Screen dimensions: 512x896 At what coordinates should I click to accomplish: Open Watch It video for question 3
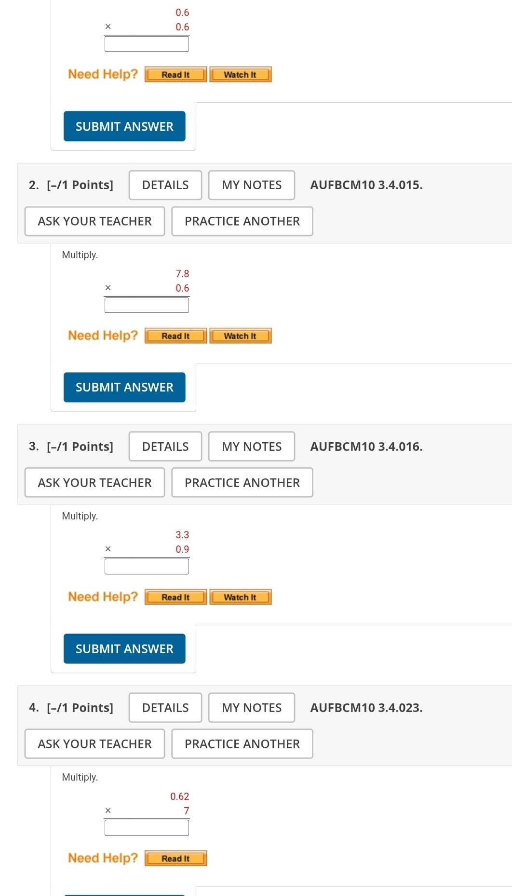240,597
